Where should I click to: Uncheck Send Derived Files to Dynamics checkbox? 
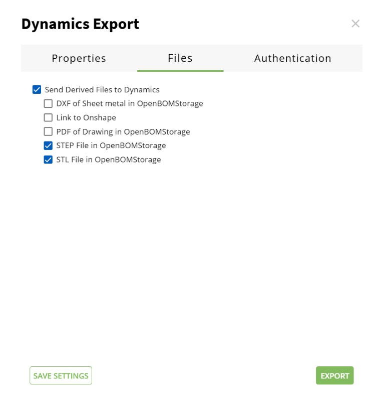pos(37,90)
